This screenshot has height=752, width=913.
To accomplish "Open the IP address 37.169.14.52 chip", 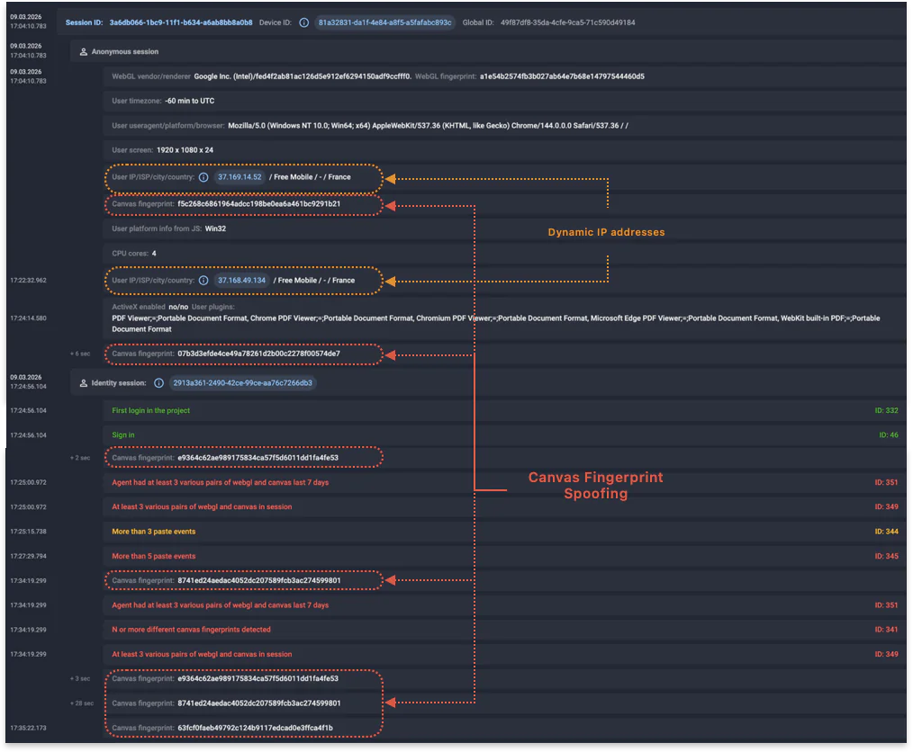I will (240, 177).
